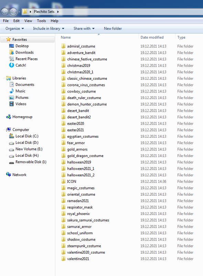Select the steampunk_costume folder
Image resolution: width=203 pixels, height=276 pixels.
click(x=84, y=246)
